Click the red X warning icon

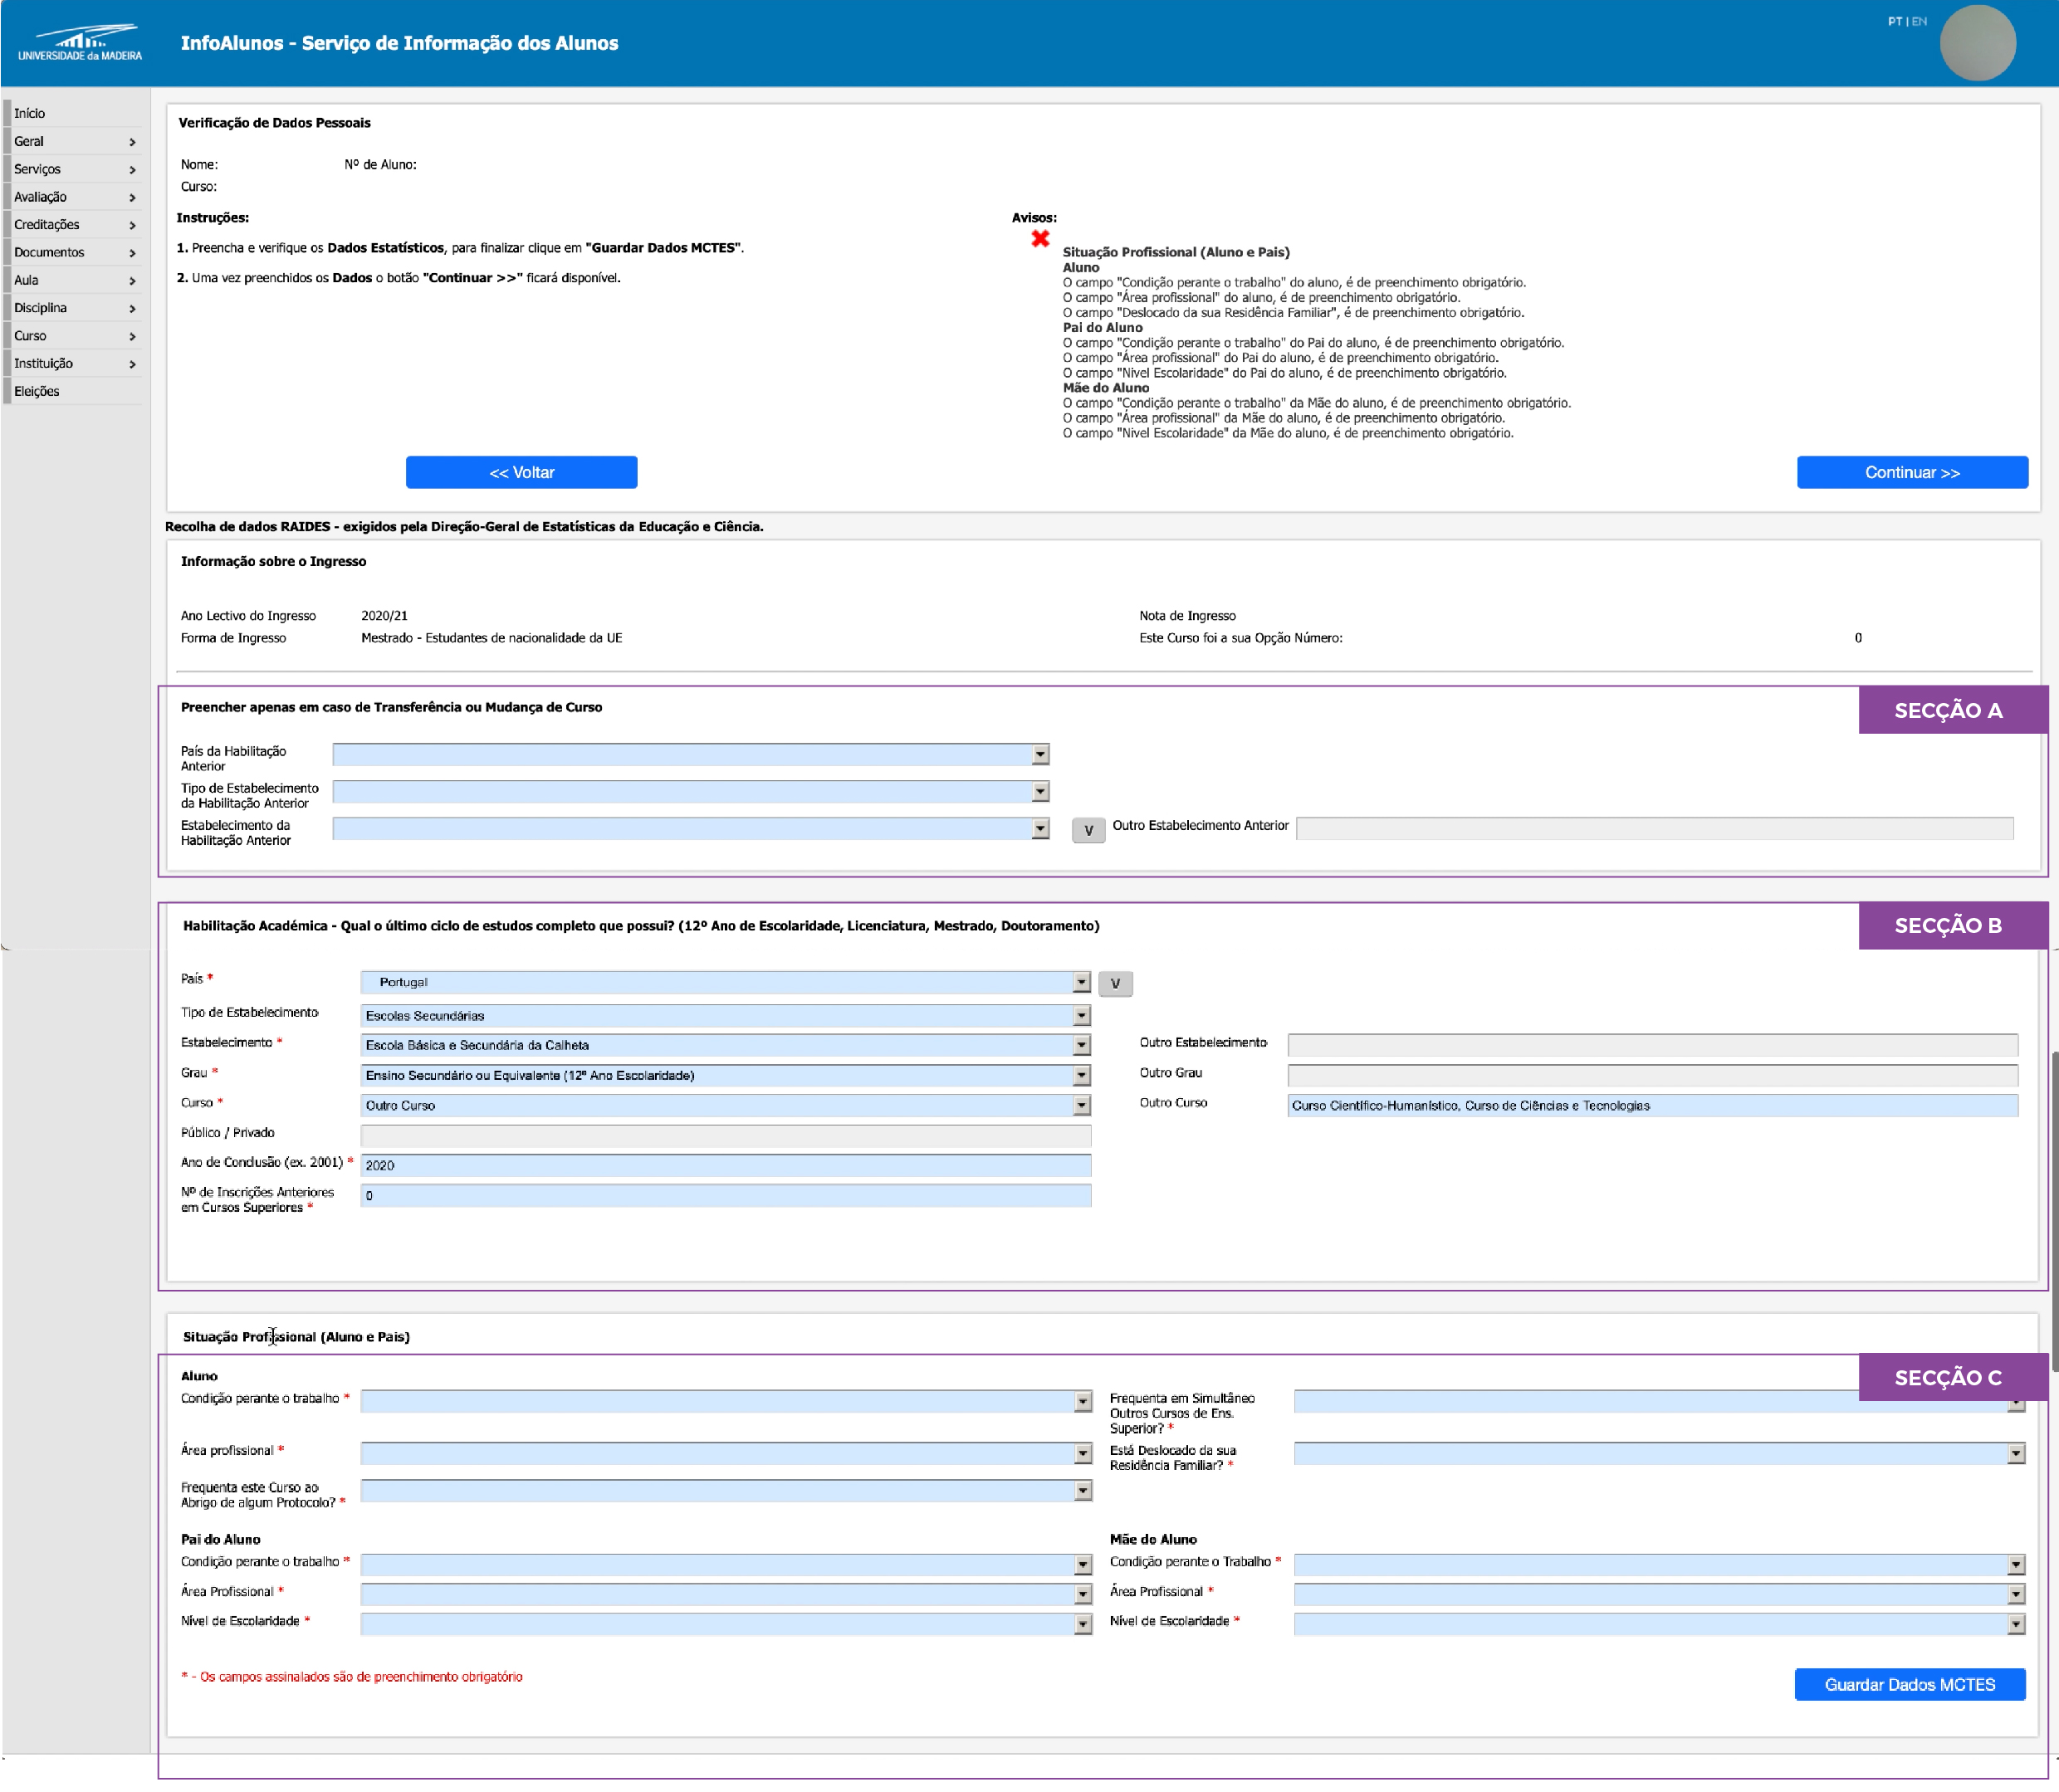[1040, 238]
